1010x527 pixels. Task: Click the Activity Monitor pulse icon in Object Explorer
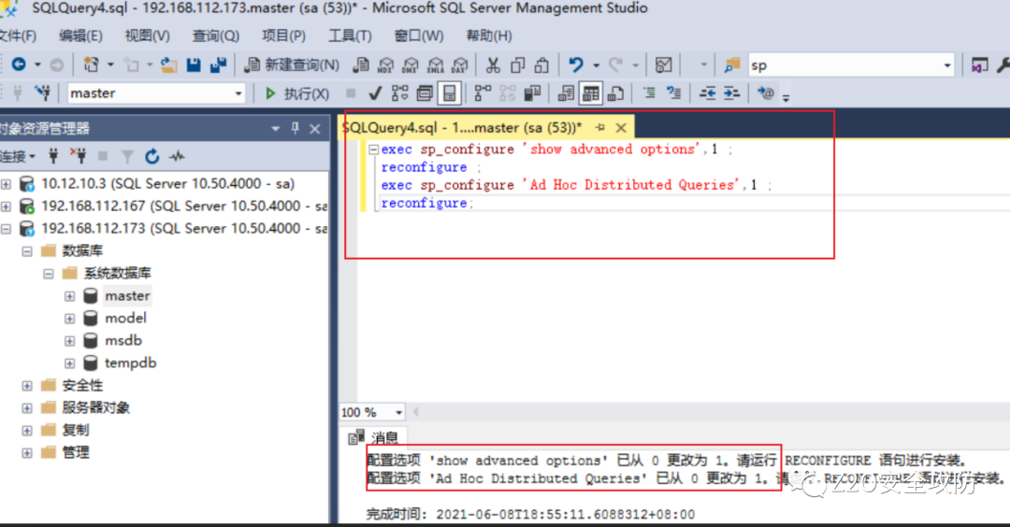click(x=177, y=156)
